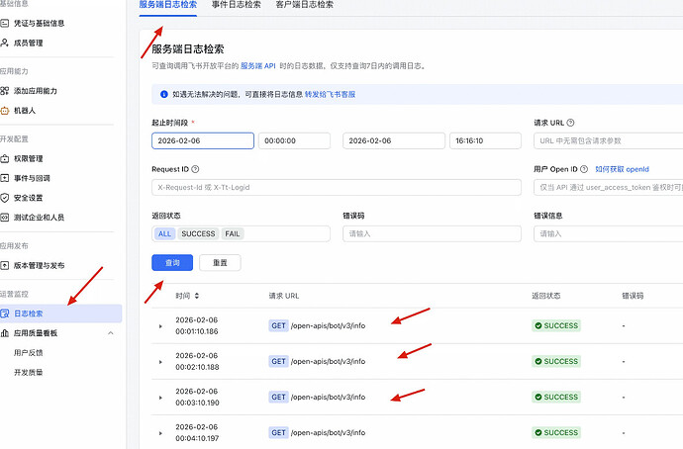Open the 如何获取 openId link
Image resolution: width=683 pixels, height=449 pixels.
(622, 170)
